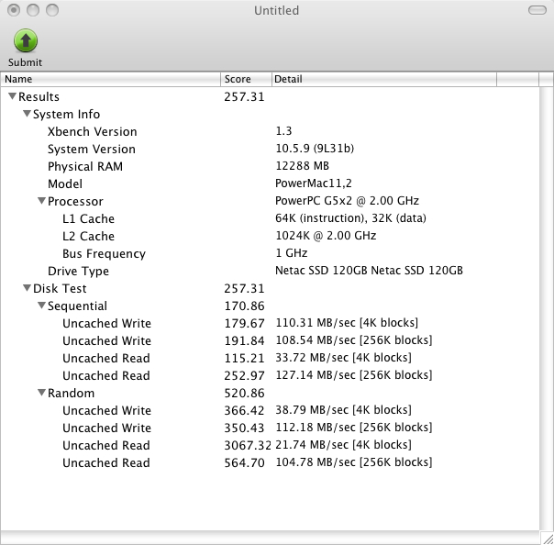Click the PowerPC G5x2 @ 2.00 GHz text
554x545 pixels.
coord(347,201)
